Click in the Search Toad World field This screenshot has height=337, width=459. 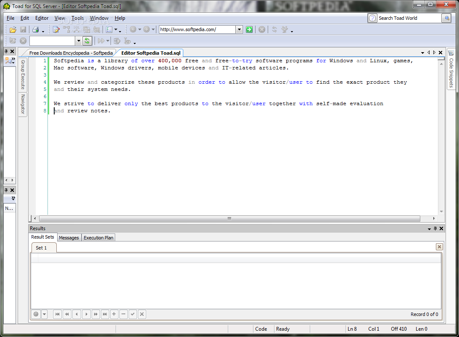click(409, 18)
